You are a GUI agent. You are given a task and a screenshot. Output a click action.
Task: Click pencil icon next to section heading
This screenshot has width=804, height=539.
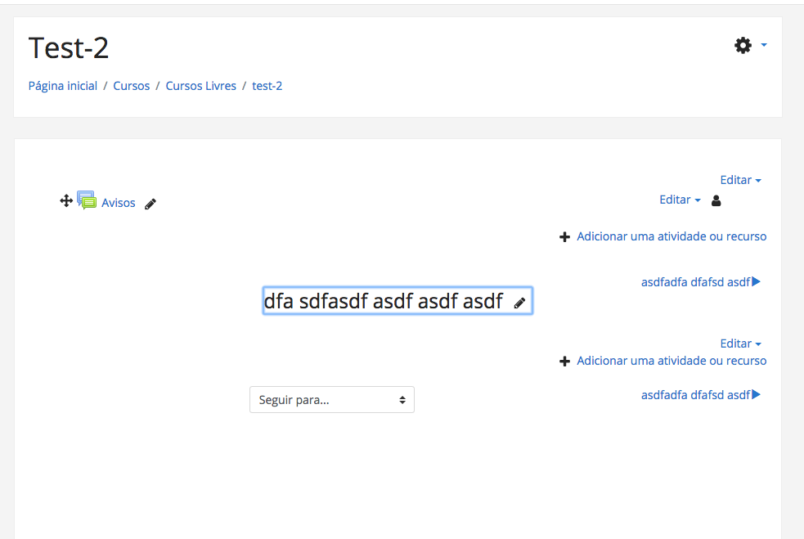pos(519,303)
